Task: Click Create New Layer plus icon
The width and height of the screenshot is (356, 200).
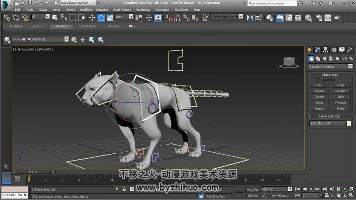Action: click(83, 40)
